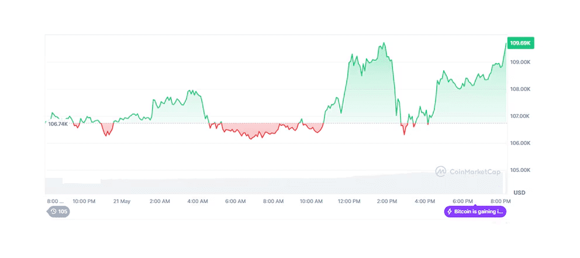Click the 2:00 AM time axis label
Viewport: 580px width, 258px height.
pyautogui.click(x=160, y=201)
